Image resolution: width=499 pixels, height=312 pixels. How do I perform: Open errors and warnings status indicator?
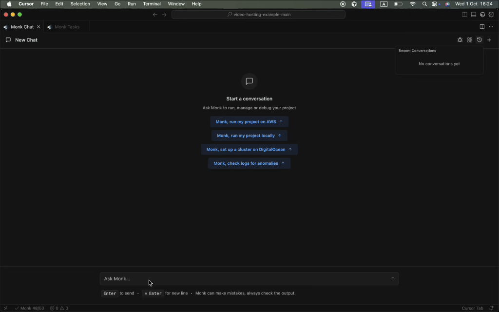click(x=59, y=308)
